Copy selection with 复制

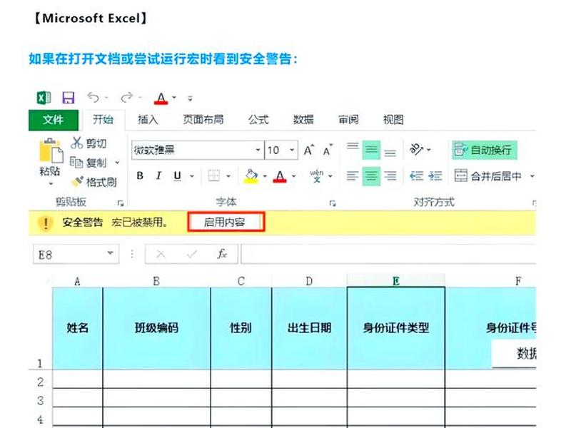click(x=88, y=163)
